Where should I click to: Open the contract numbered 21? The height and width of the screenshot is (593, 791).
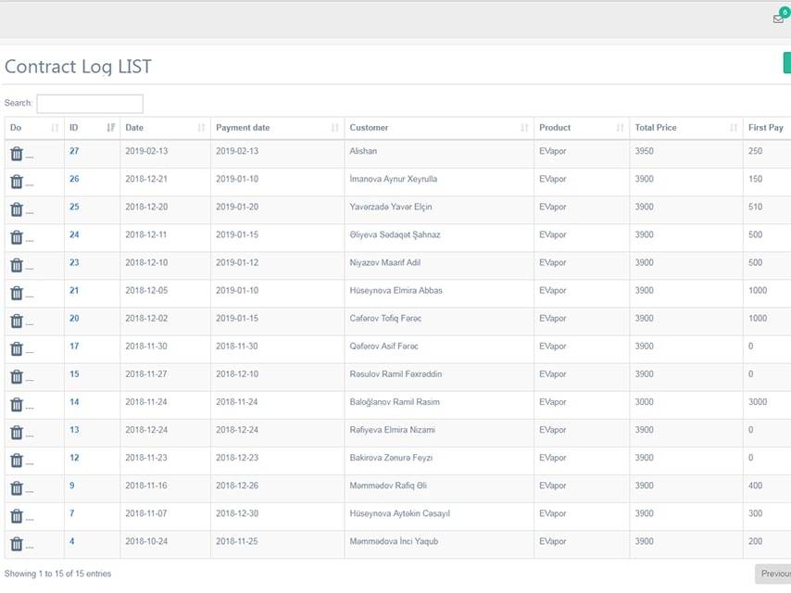[74, 290]
